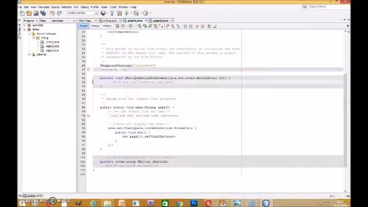Open the Tools menu
This screenshot has height=207, width=368.
tap(113, 7)
